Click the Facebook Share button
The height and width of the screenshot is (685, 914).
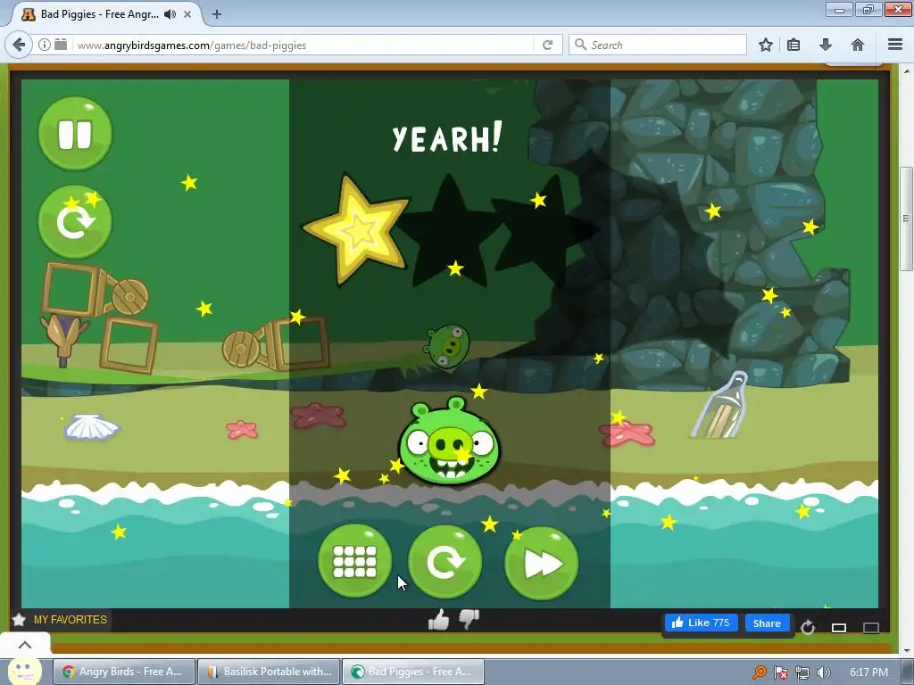767,623
